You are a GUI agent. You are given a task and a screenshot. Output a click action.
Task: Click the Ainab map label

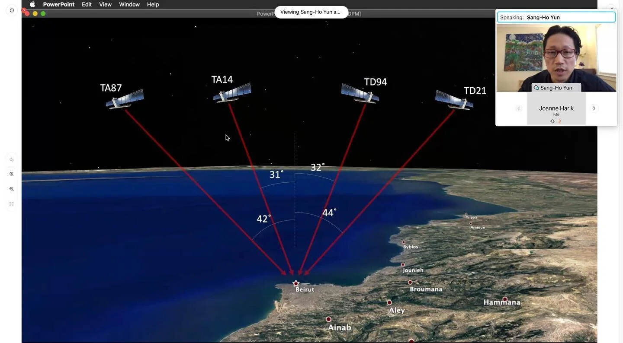[x=340, y=327]
